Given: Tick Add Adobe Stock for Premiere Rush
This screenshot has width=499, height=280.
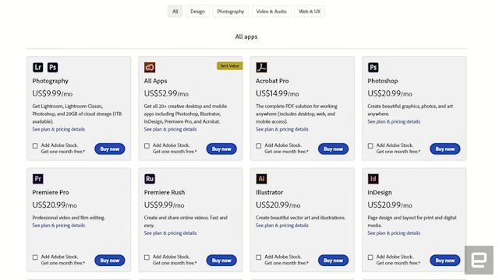Looking at the screenshot, I should (x=147, y=257).
